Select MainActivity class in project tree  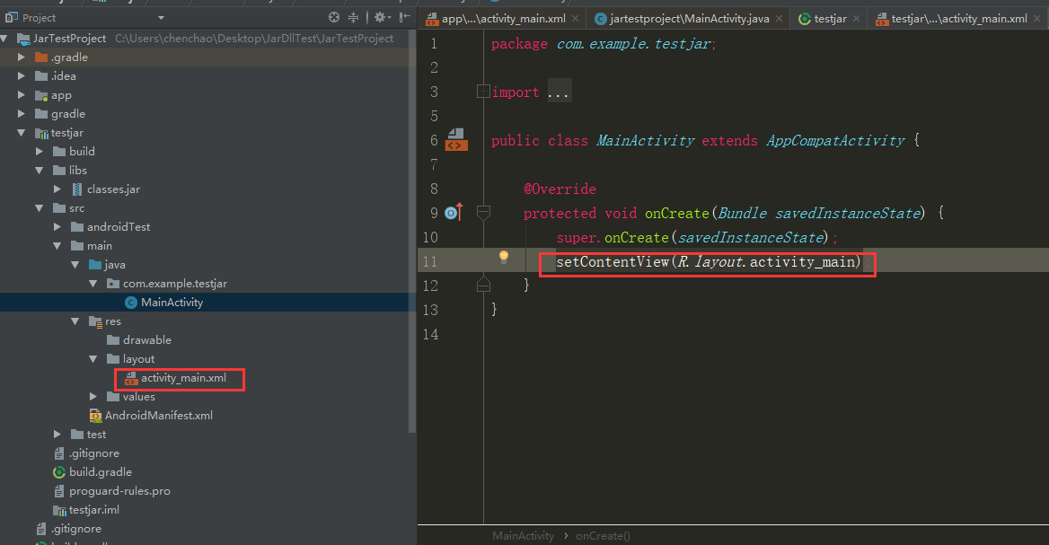[x=172, y=303]
